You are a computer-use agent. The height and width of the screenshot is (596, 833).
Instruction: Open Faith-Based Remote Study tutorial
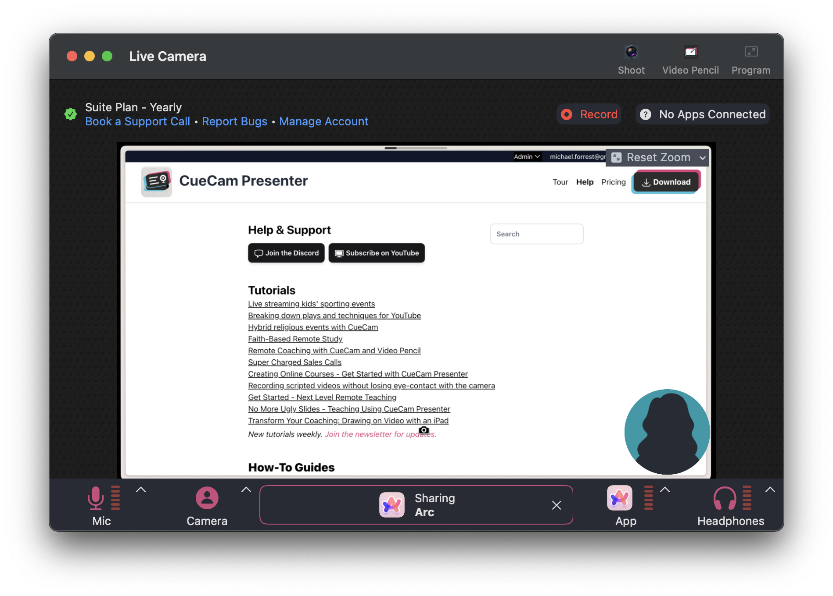click(295, 339)
